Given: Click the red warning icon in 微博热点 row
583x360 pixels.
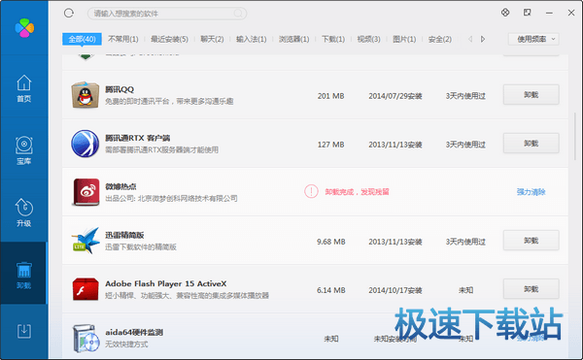Looking at the screenshot, I should coord(311,191).
